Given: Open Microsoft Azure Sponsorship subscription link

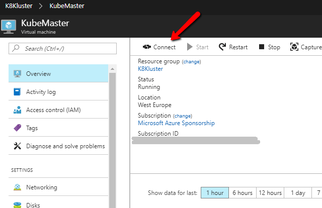Looking at the screenshot, I should pyautogui.click(x=176, y=123).
